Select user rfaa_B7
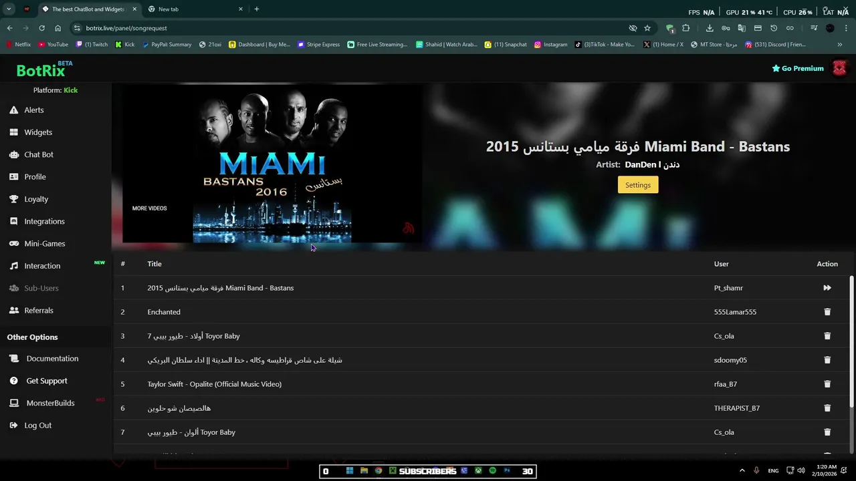Viewport: 856px width, 481px height. 726,384
